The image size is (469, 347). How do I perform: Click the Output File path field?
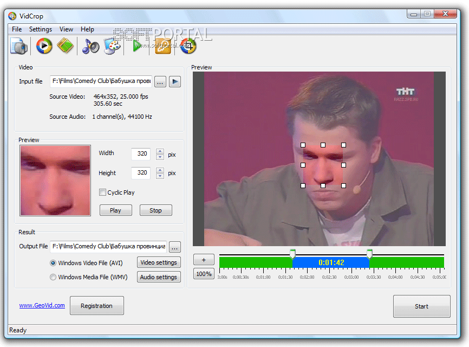(108, 246)
